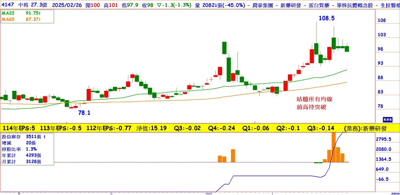Select the 113年EPS:-0.5 value
The width and height of the screenshot is (400, 195).
click(60, 128)
